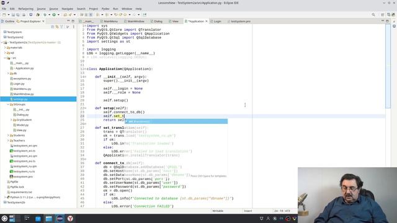Click the Save toolbar icon
This screenshot has width=397, height=223.
pyautogui.click(x=13, y=15)
